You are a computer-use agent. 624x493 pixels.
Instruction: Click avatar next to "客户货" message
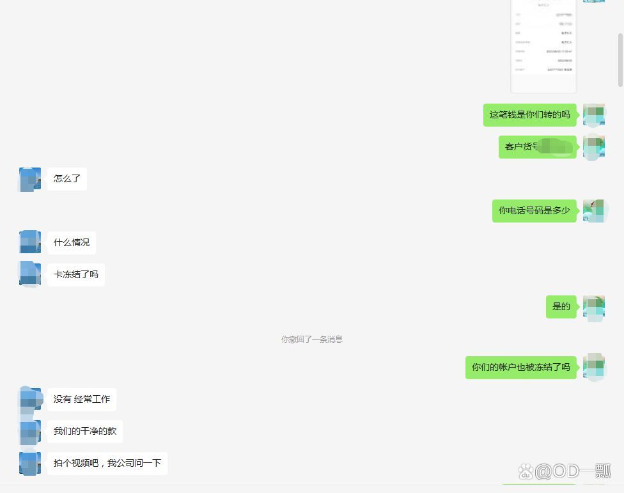pos(594,147)
